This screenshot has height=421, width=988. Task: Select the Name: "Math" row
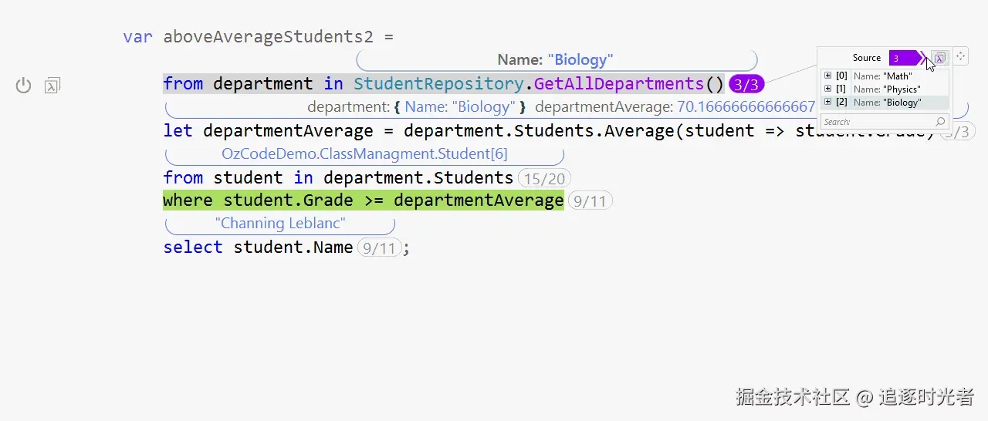pyautogui.click(x=882, y=76)
